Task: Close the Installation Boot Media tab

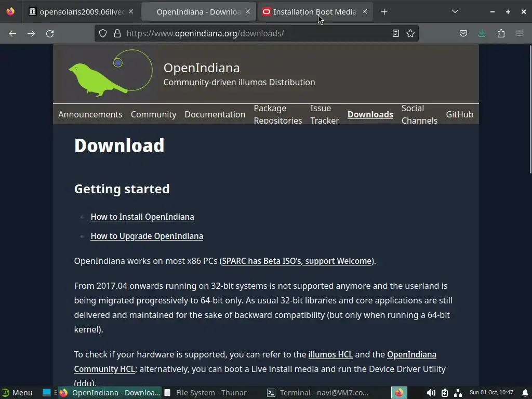Action: (x=365, y=11)
